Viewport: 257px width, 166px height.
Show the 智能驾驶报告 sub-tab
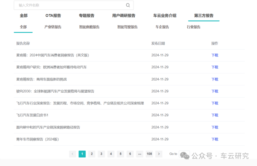point(127,27)
